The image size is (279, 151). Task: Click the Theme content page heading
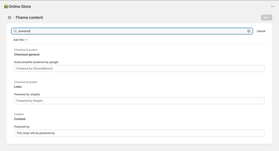click(29, 17)
